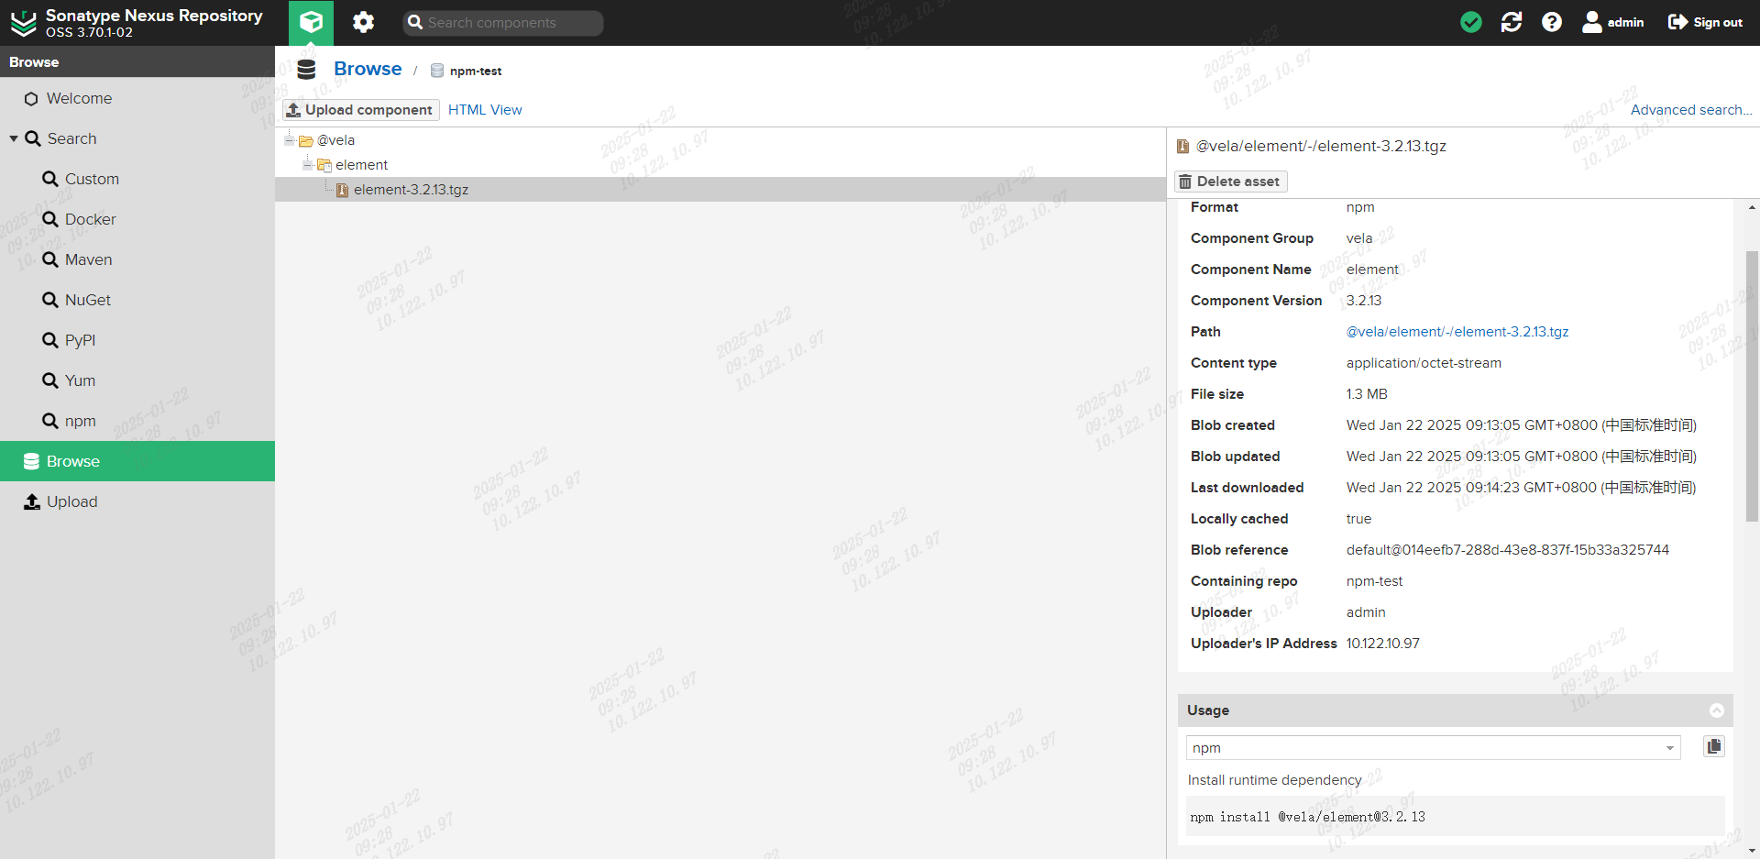Click the npm-test breadcrumb
The width and height of the screenshot is (1760, 859).
(x=475, y=71)
